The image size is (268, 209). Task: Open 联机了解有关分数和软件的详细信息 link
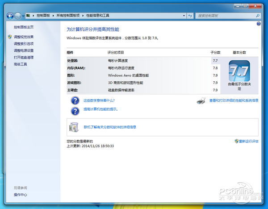pyautogui.click(x=110, y=127)
